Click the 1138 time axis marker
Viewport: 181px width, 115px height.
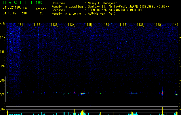click(x=140, y=25)
